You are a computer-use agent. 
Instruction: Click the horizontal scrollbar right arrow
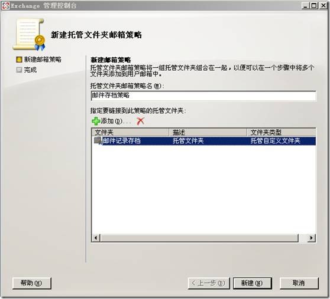tap(311, 238)
